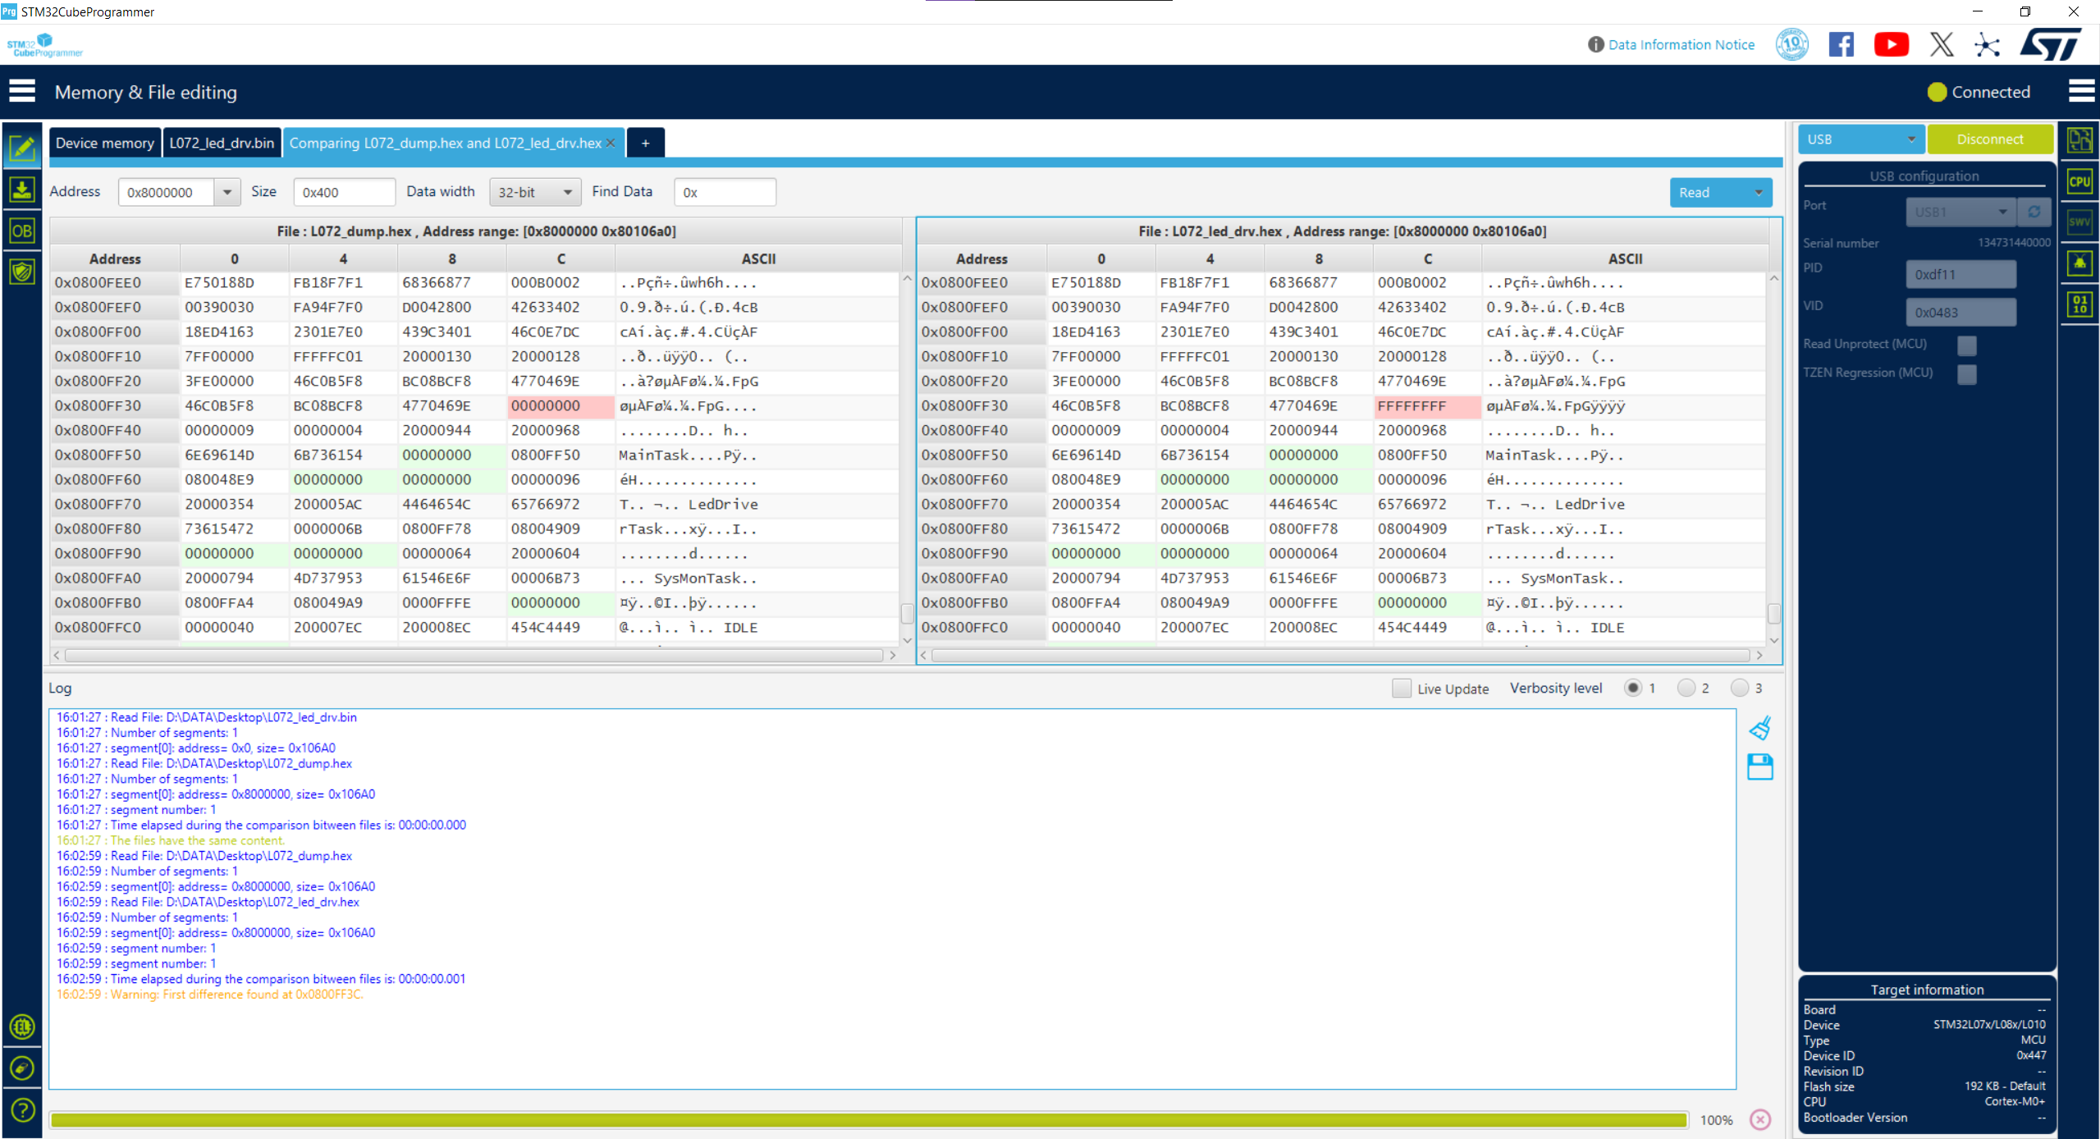Viewport: 2100px width, 1139px height.
Task: Switch to the Device memory tab
Action: tap(104, 142)
